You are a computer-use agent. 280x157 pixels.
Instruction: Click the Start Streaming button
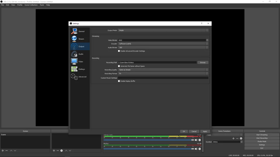(x=261, y=134)
